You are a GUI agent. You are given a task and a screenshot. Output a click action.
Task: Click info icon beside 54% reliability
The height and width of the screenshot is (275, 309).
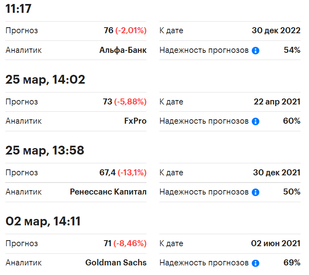(x=255, y=50)
